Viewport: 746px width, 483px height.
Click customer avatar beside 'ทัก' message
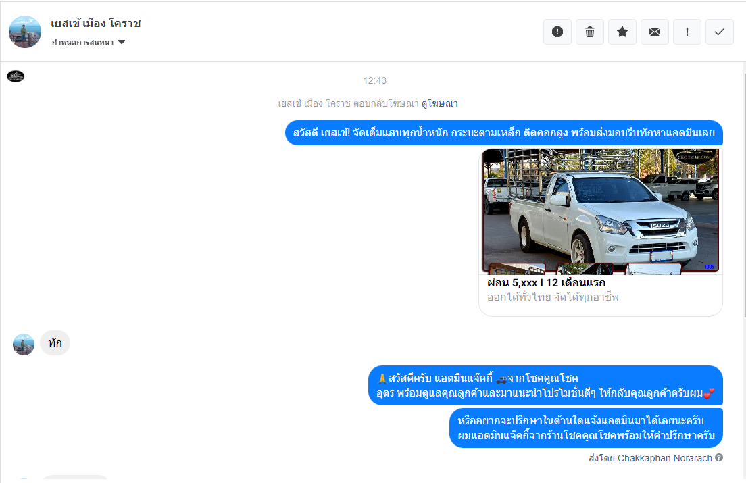tap(24, 345)
